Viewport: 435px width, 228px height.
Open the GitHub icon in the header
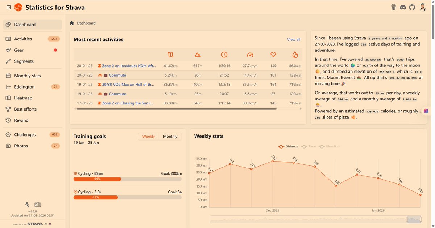(412, 7)
